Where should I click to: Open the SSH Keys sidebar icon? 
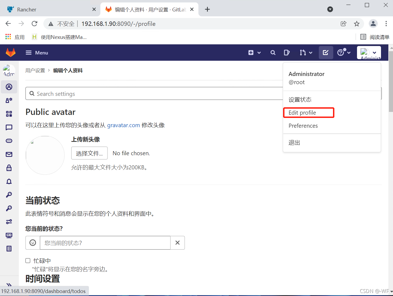click(9, 195)
